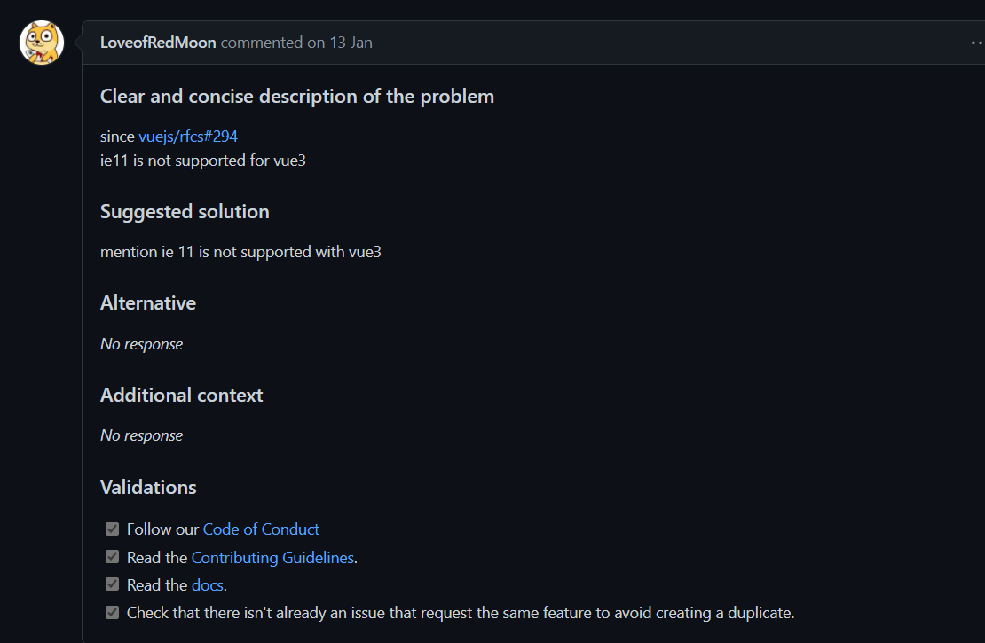The image size is (985, 643).
Task: Toggle the duplicate issue check checkbox
Action: [x=112, y=612]
